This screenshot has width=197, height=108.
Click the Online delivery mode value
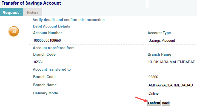click(x=153, y=93)
